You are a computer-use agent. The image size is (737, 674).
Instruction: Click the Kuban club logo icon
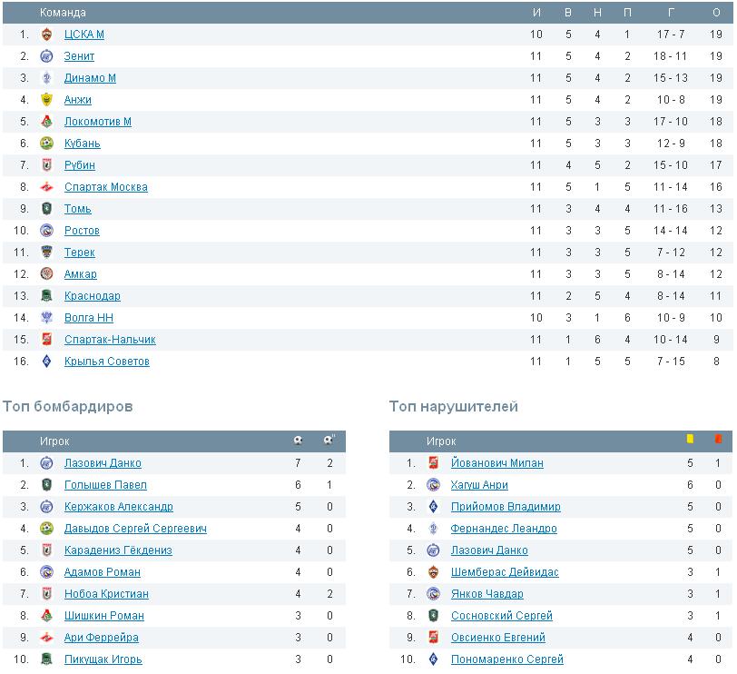47,144
